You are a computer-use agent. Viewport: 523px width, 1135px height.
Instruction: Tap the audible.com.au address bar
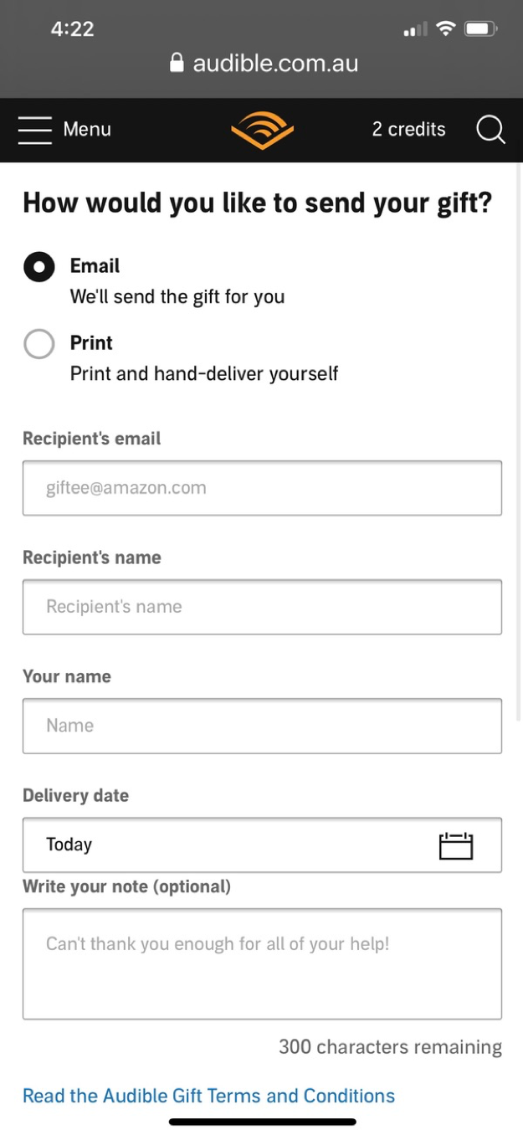pos(264,64)
